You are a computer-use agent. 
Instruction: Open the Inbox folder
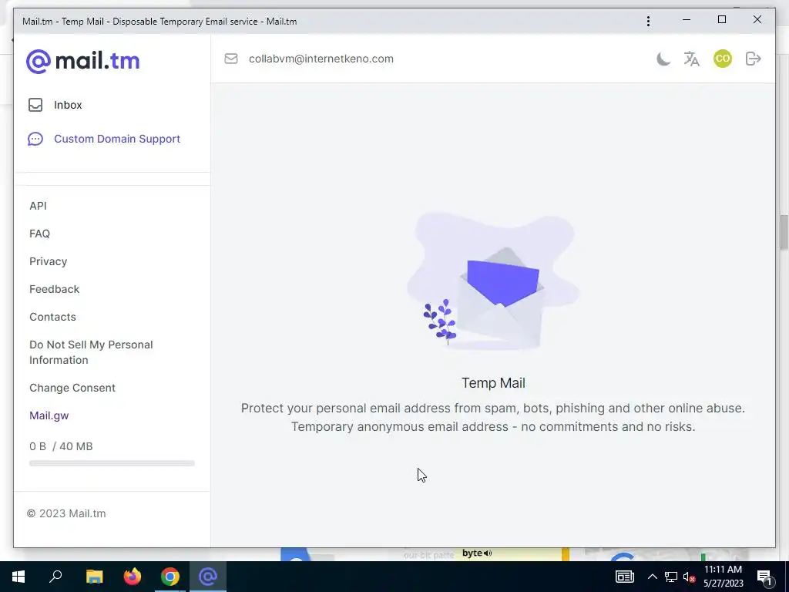[x=55, y=105]
